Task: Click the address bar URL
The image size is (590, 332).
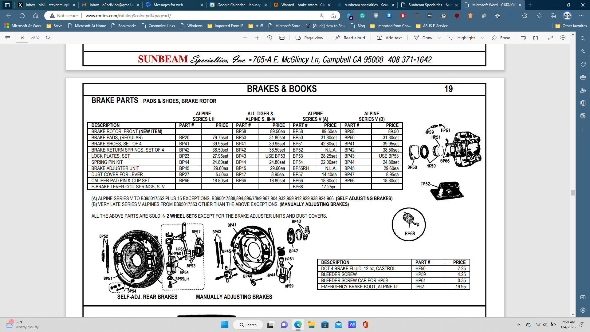Action: pyautogui.click(x=128, y=16)
